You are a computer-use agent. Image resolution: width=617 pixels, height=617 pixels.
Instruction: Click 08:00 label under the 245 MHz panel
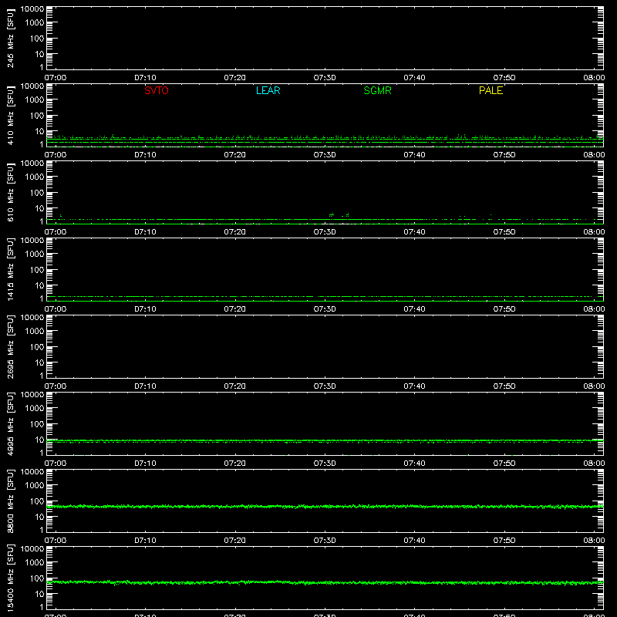click(594, 78)
